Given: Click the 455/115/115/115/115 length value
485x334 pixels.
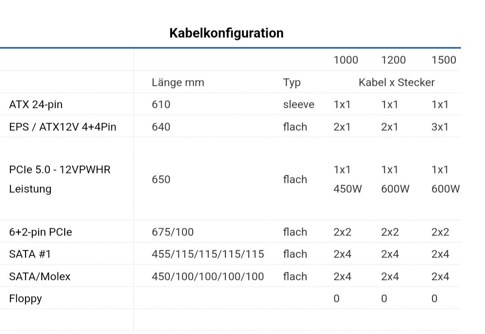Looking at the screenshot, I should click(208, 254).
